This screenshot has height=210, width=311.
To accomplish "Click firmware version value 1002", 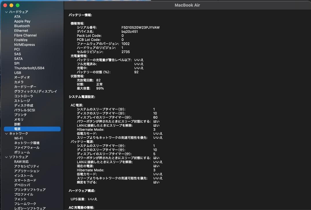I will [125, 44].
